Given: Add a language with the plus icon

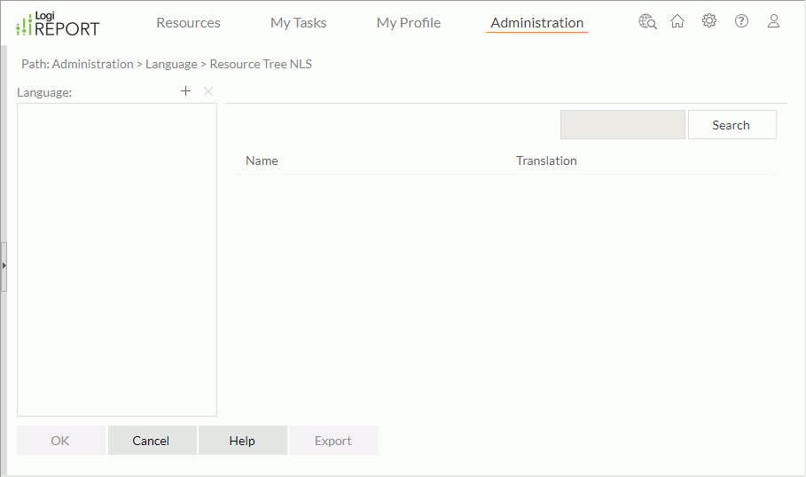Looking at the screenshot, I should click(x=185, y=91).
